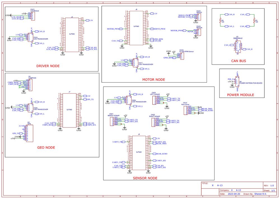Click the CN23 LEFT SONAR label
Image resolution: width=280 pixels, height=199 pixels.
point(155,93)
